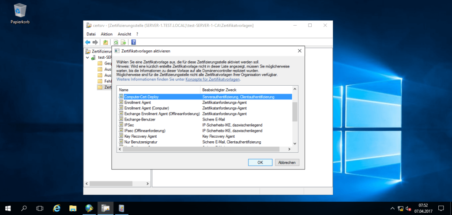Click Sichere E-Mail, Clientauthentifizierung purpose cell

232,142
